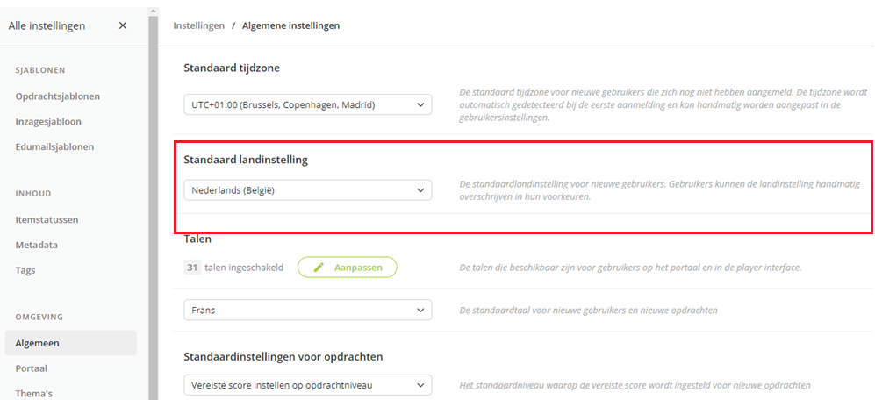Open Portaal settings

[32, 368]
